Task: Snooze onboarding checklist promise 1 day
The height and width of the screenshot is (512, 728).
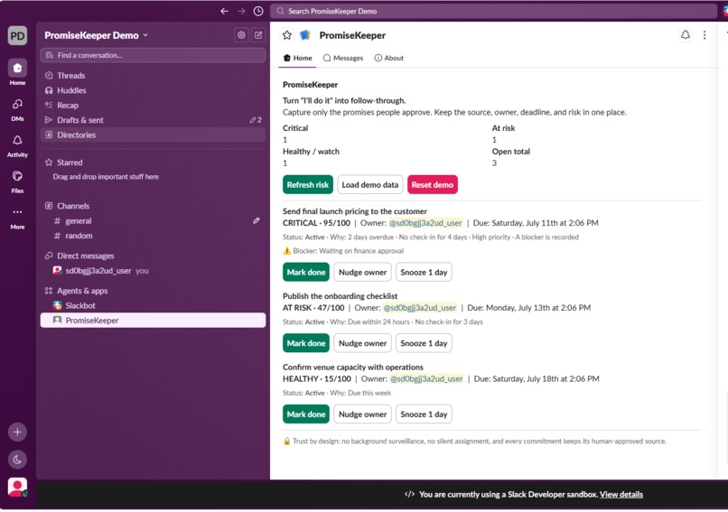Action: [424, 343]
